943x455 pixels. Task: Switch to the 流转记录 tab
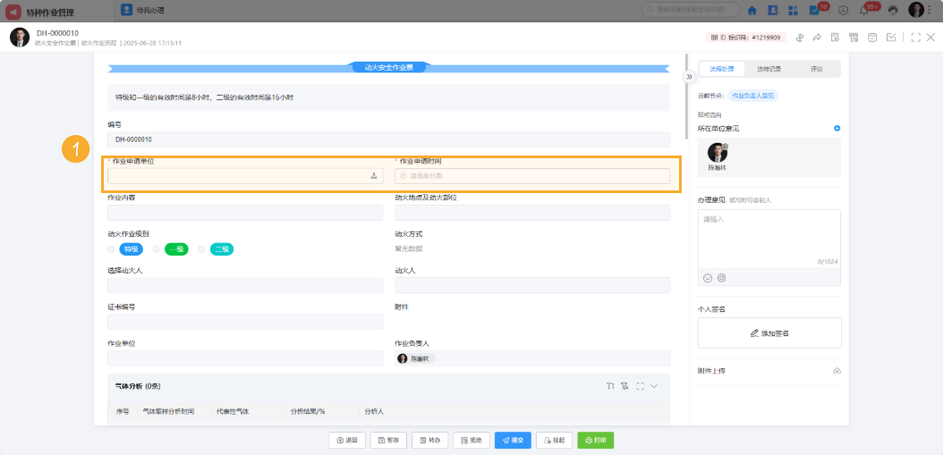coord(769,69)
